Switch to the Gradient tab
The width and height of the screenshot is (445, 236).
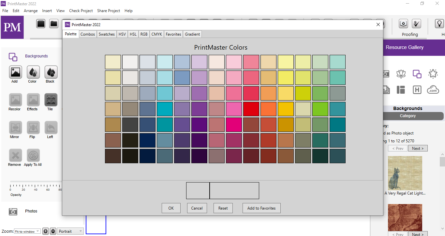(x=192, y=34)
